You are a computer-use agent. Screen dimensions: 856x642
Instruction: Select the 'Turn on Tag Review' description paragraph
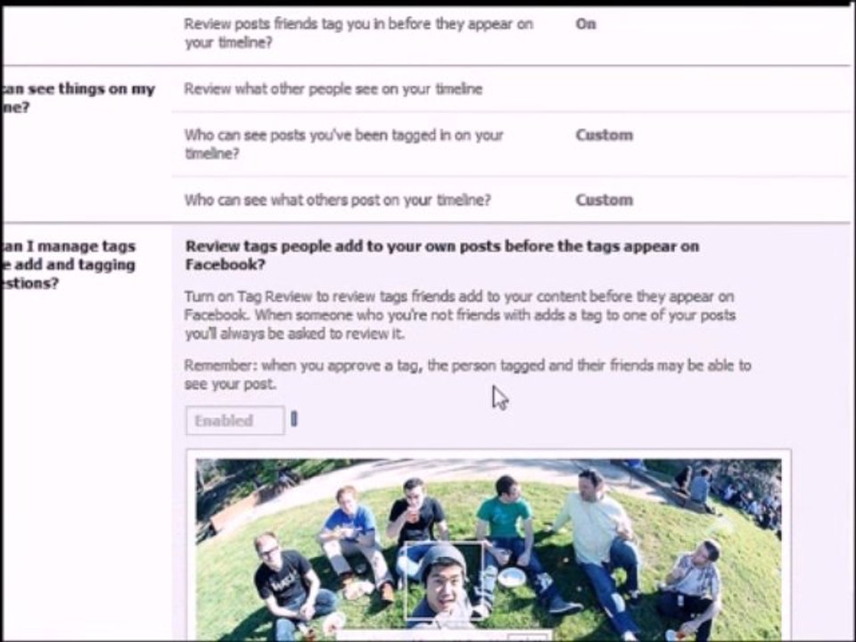460,315
